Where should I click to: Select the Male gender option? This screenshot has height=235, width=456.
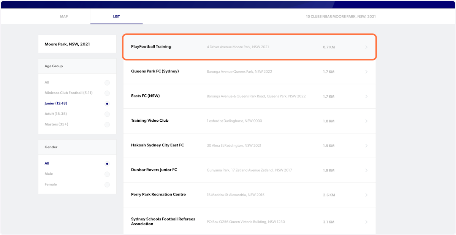click(107, 174)
